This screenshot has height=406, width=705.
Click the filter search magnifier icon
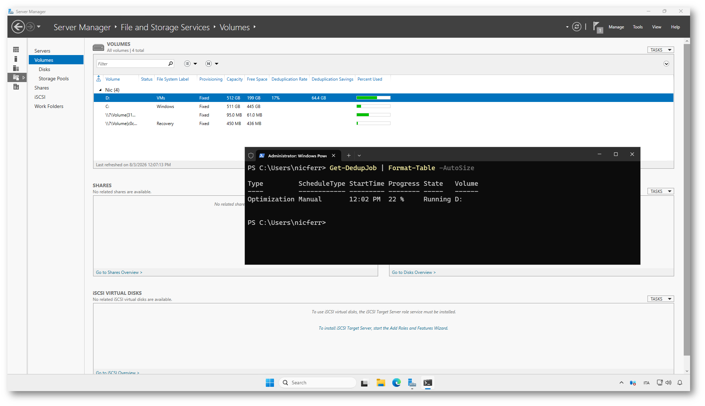pos(171,64)
